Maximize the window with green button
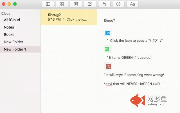Screen dimensions: 180x113 [x=15, y=4]
